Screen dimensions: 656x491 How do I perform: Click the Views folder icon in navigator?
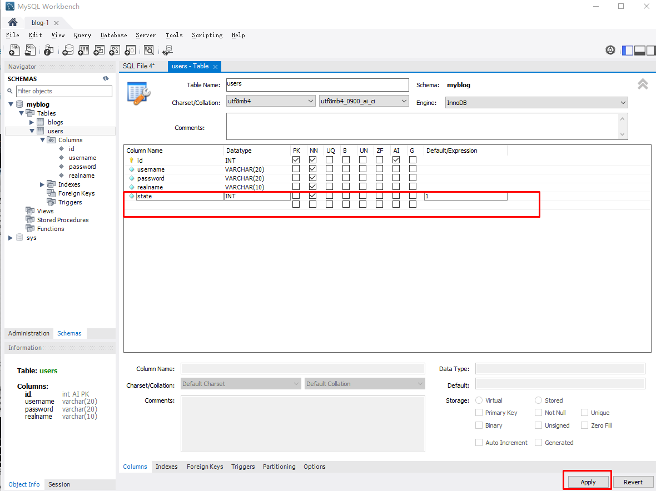tap(30, 211)
